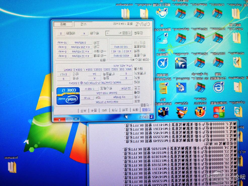Click the 1.168 V core voltage value

click(x=90, y=89)
